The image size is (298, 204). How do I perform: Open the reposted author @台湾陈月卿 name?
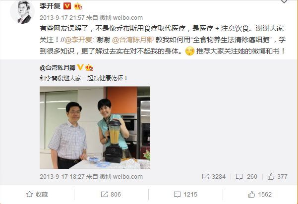(58, 68)
